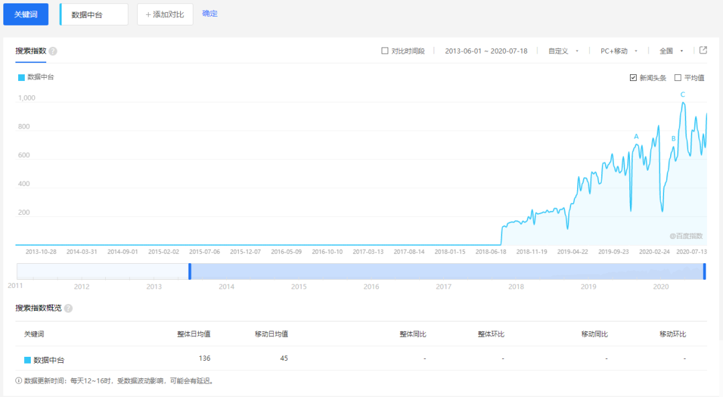Image resolution: width=723 pixels, height=397 pixels.
Task: Click the 数据中台 row label in overview table
Action: (49, 360)
